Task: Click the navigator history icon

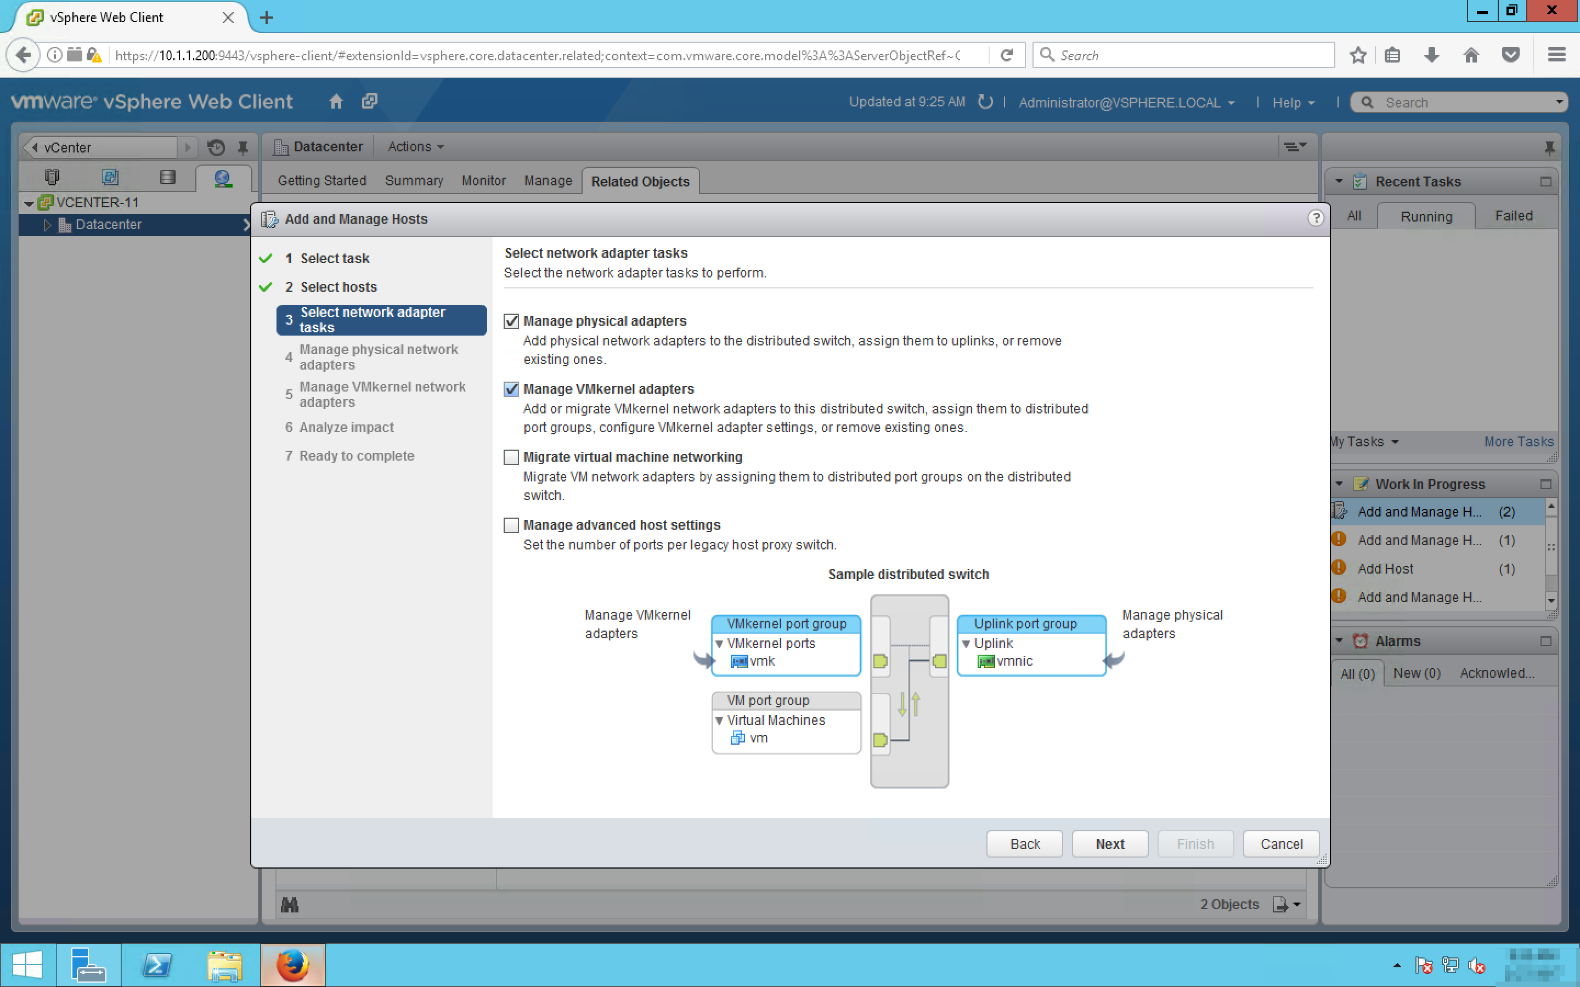Action: (216, 148)
